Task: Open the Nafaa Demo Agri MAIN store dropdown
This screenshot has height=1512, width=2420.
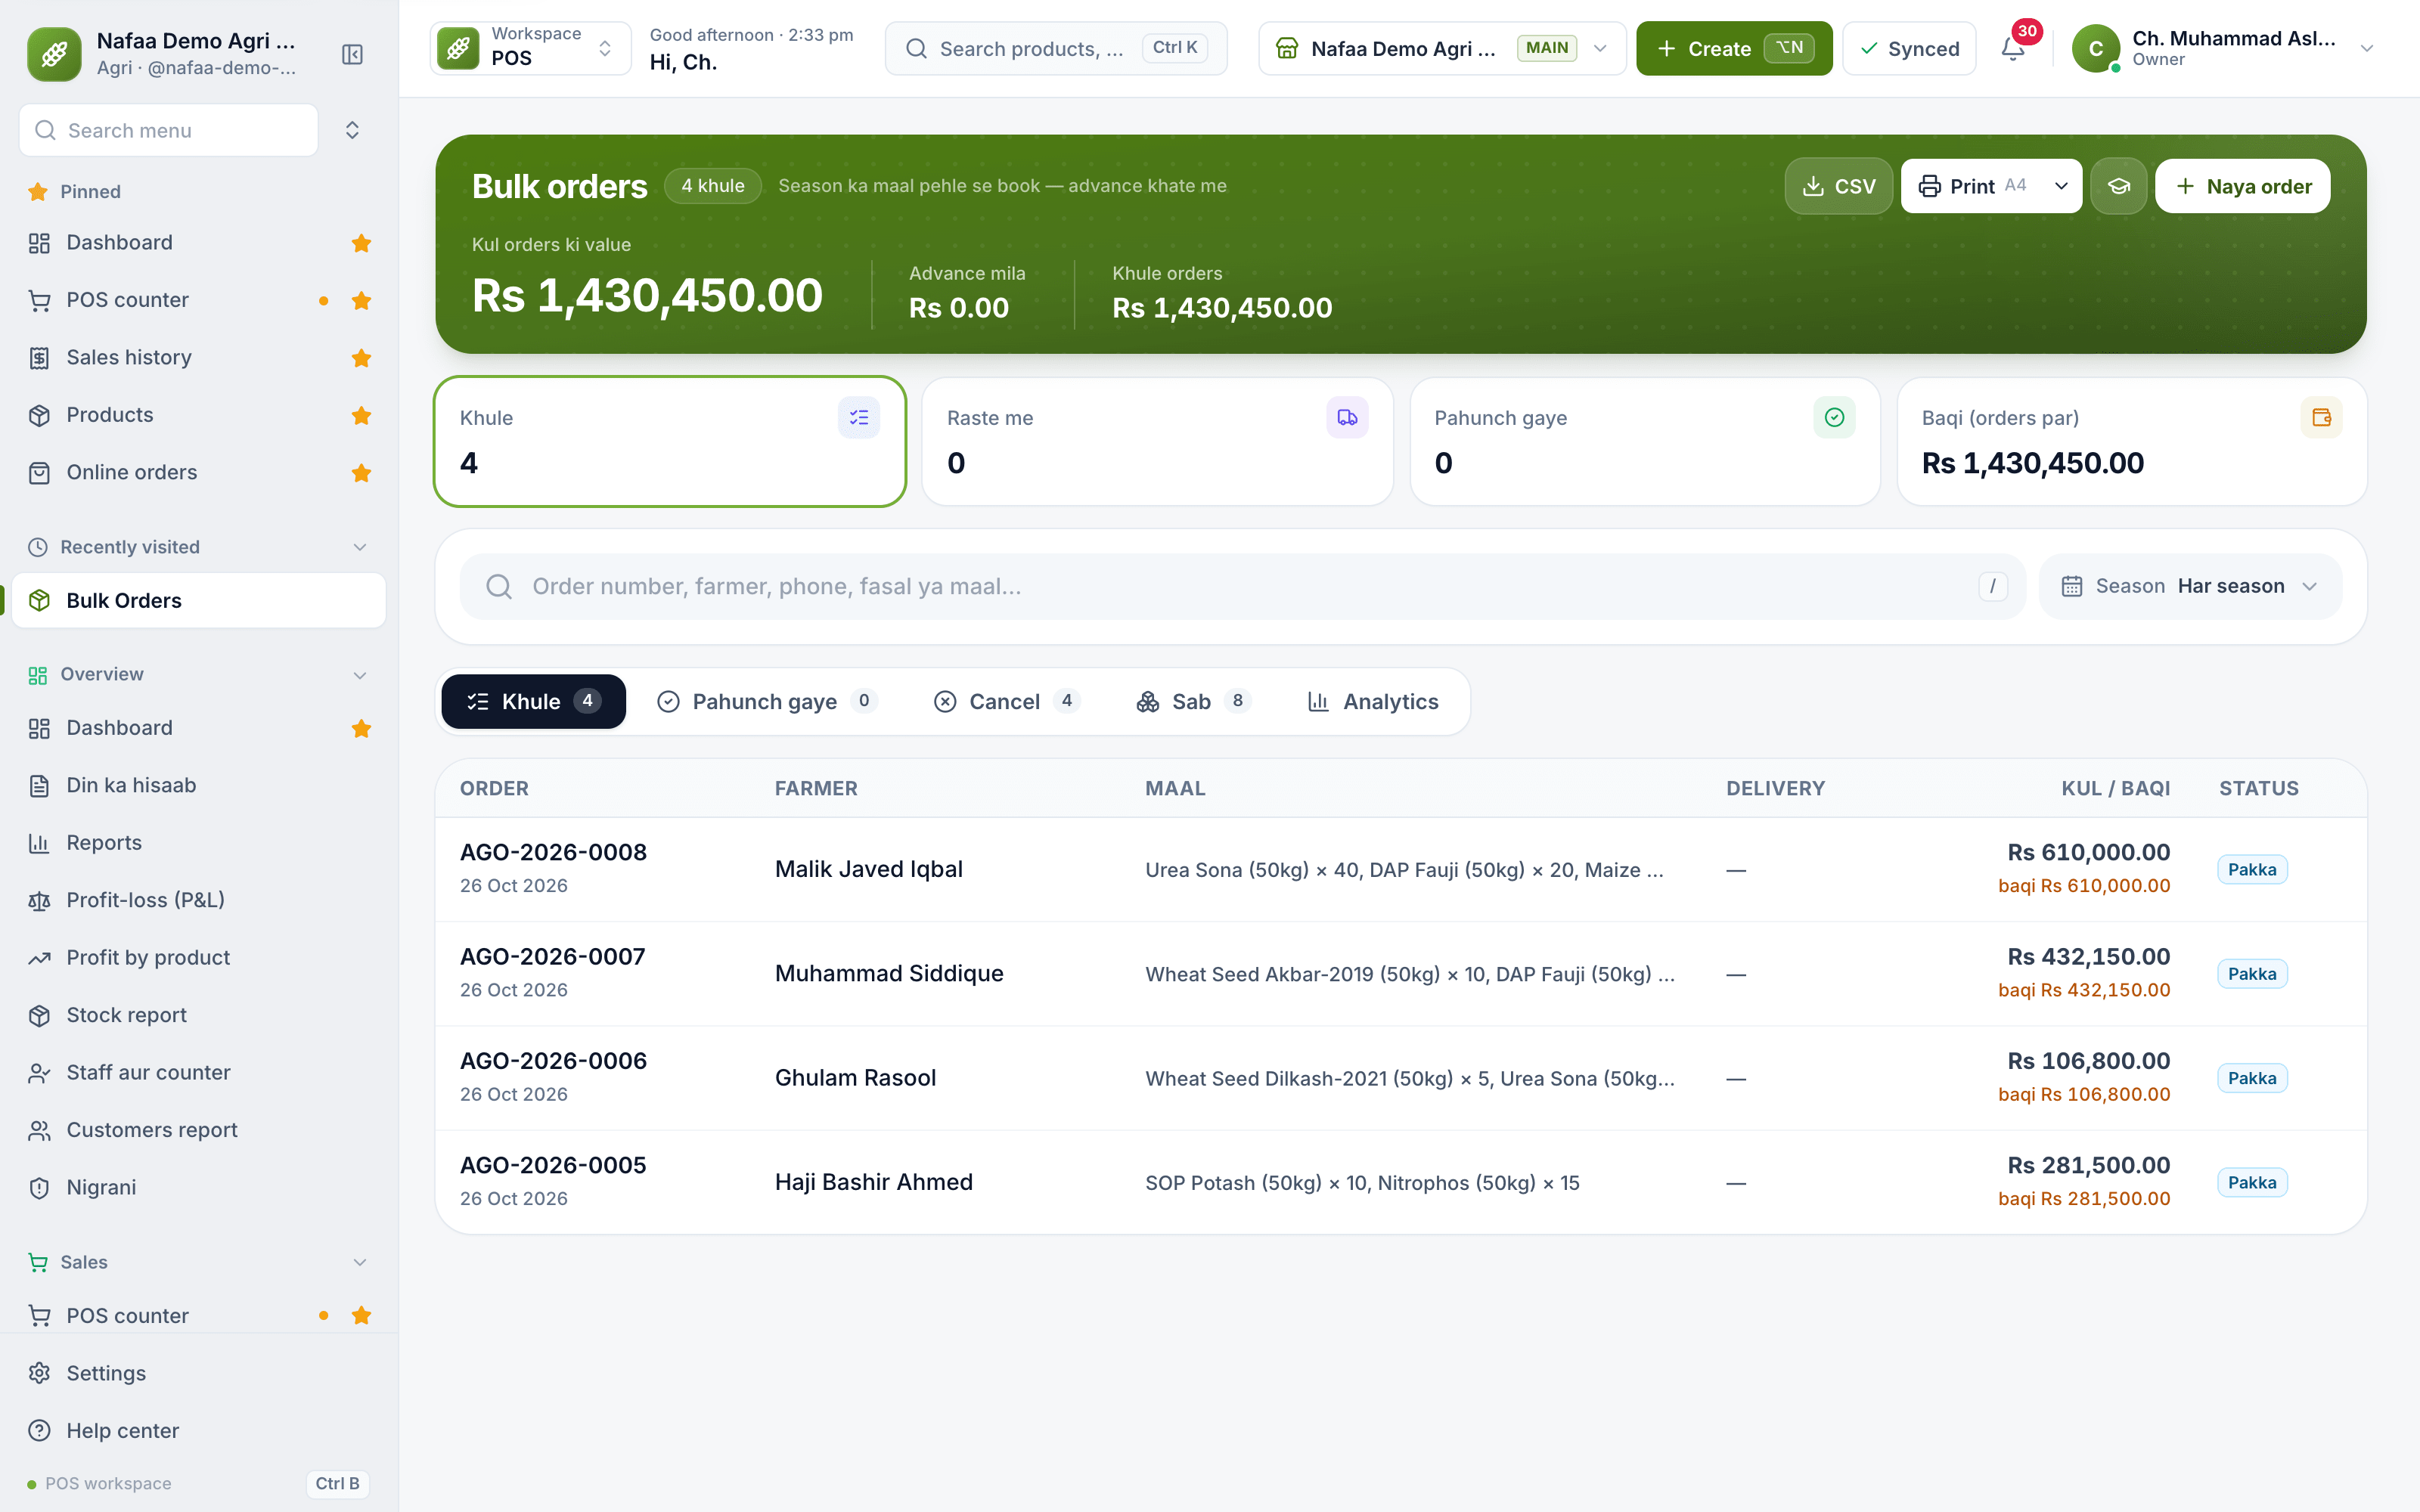Action: click(1442, 48)
